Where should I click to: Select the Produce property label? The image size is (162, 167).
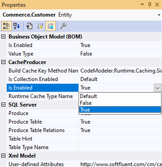[x=43, y=113]
